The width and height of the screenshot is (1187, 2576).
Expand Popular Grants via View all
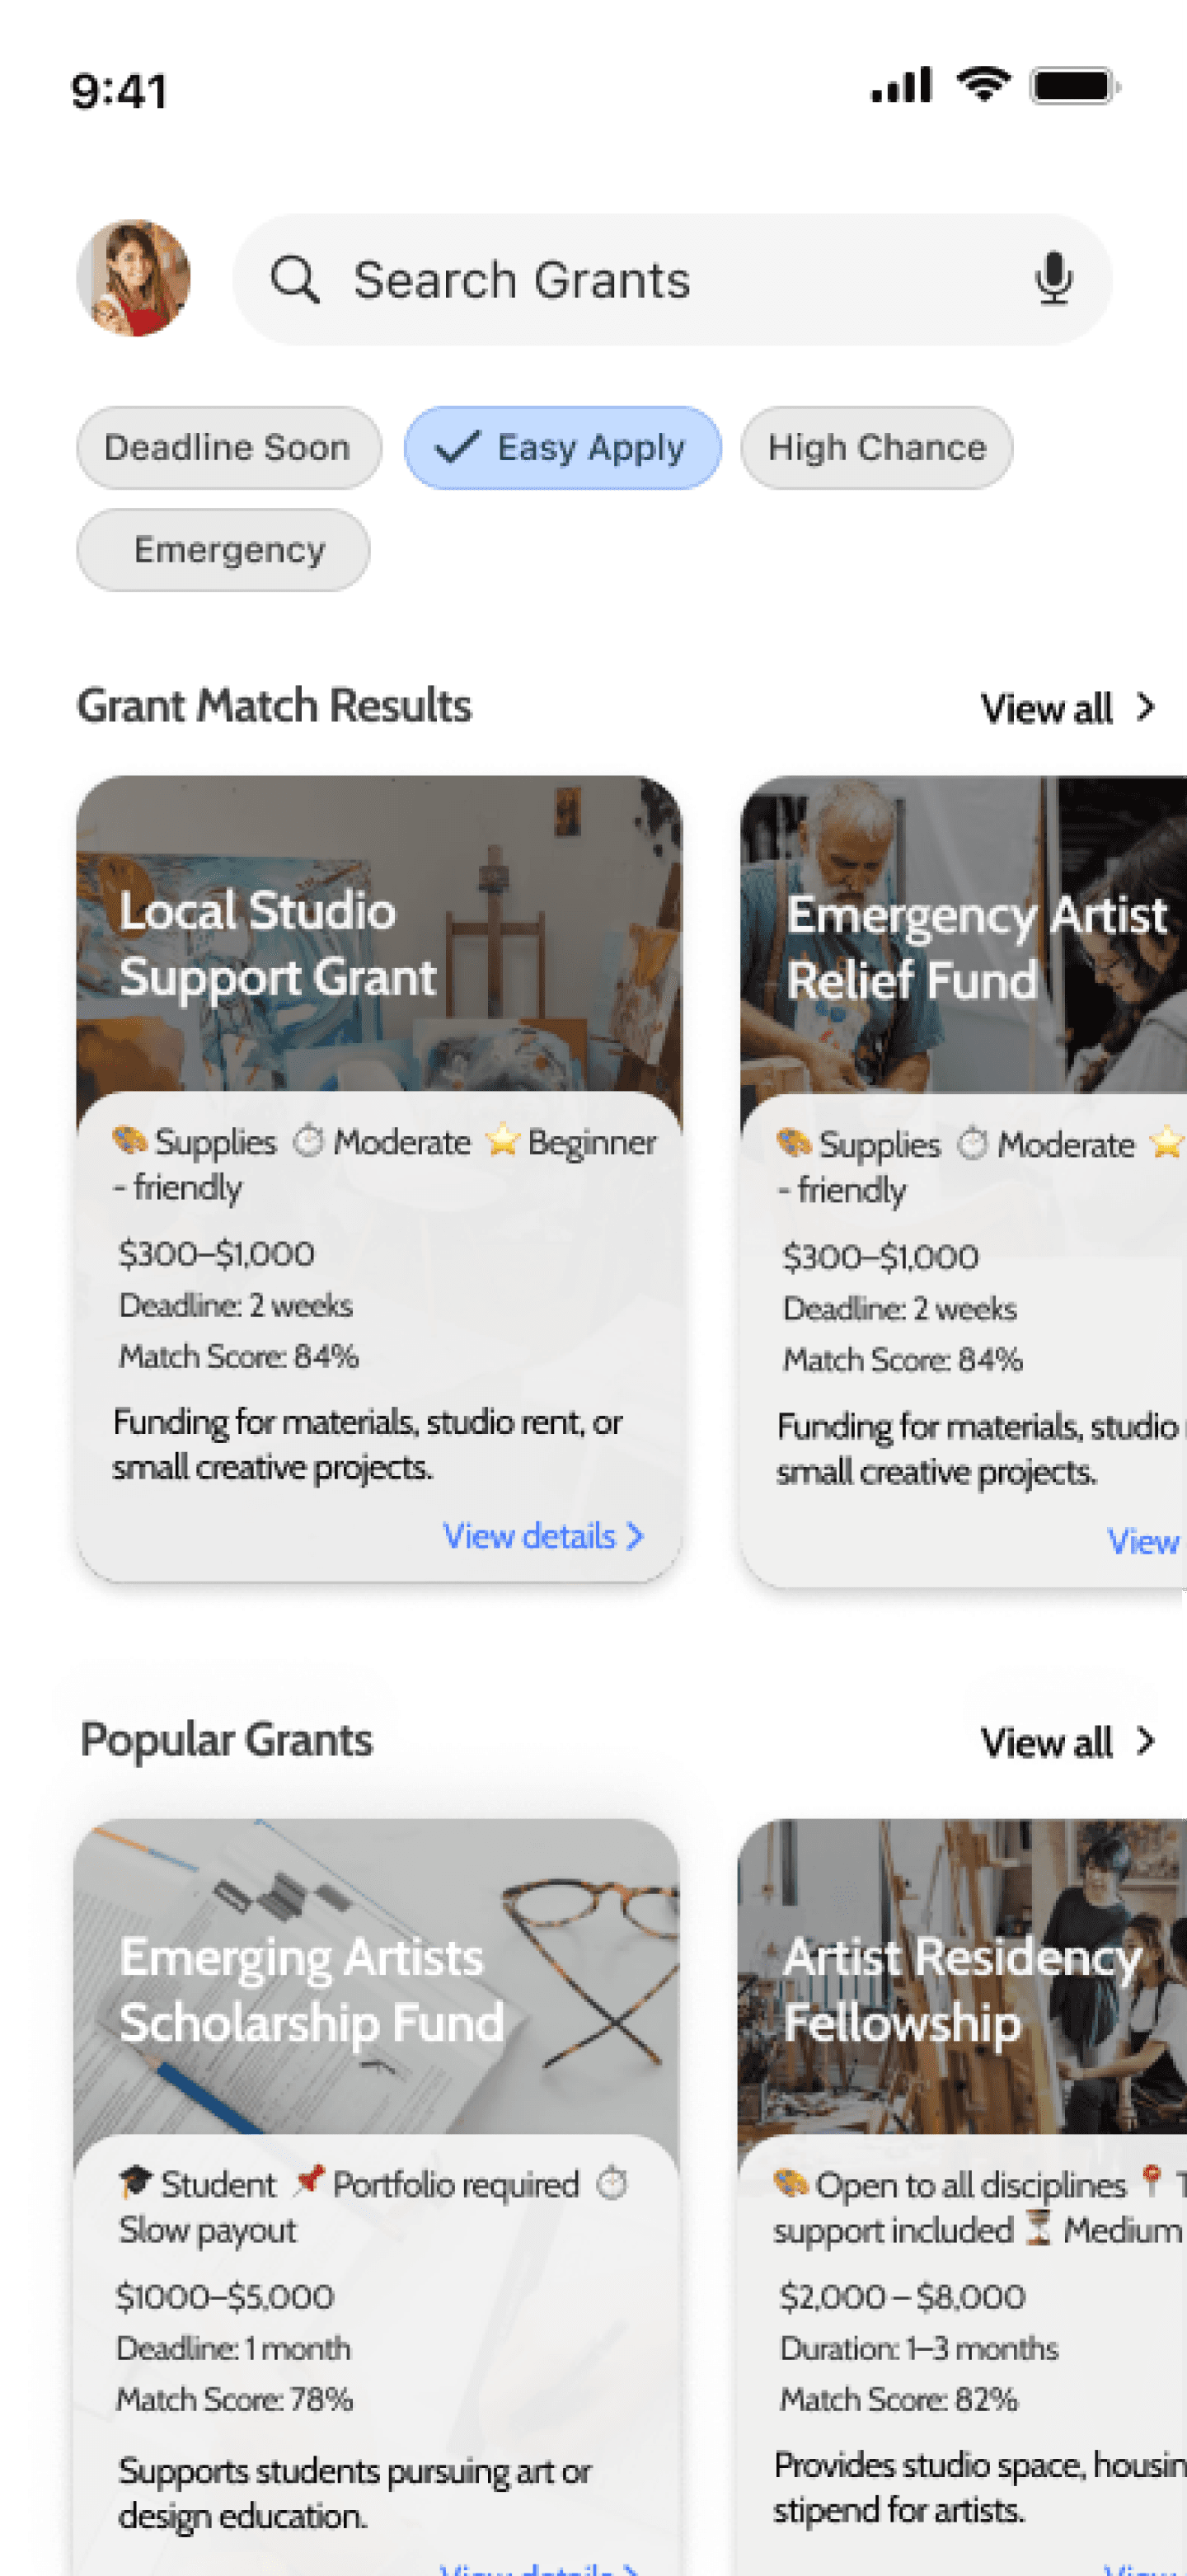pyautogui.click(x=1067, y=1742)
